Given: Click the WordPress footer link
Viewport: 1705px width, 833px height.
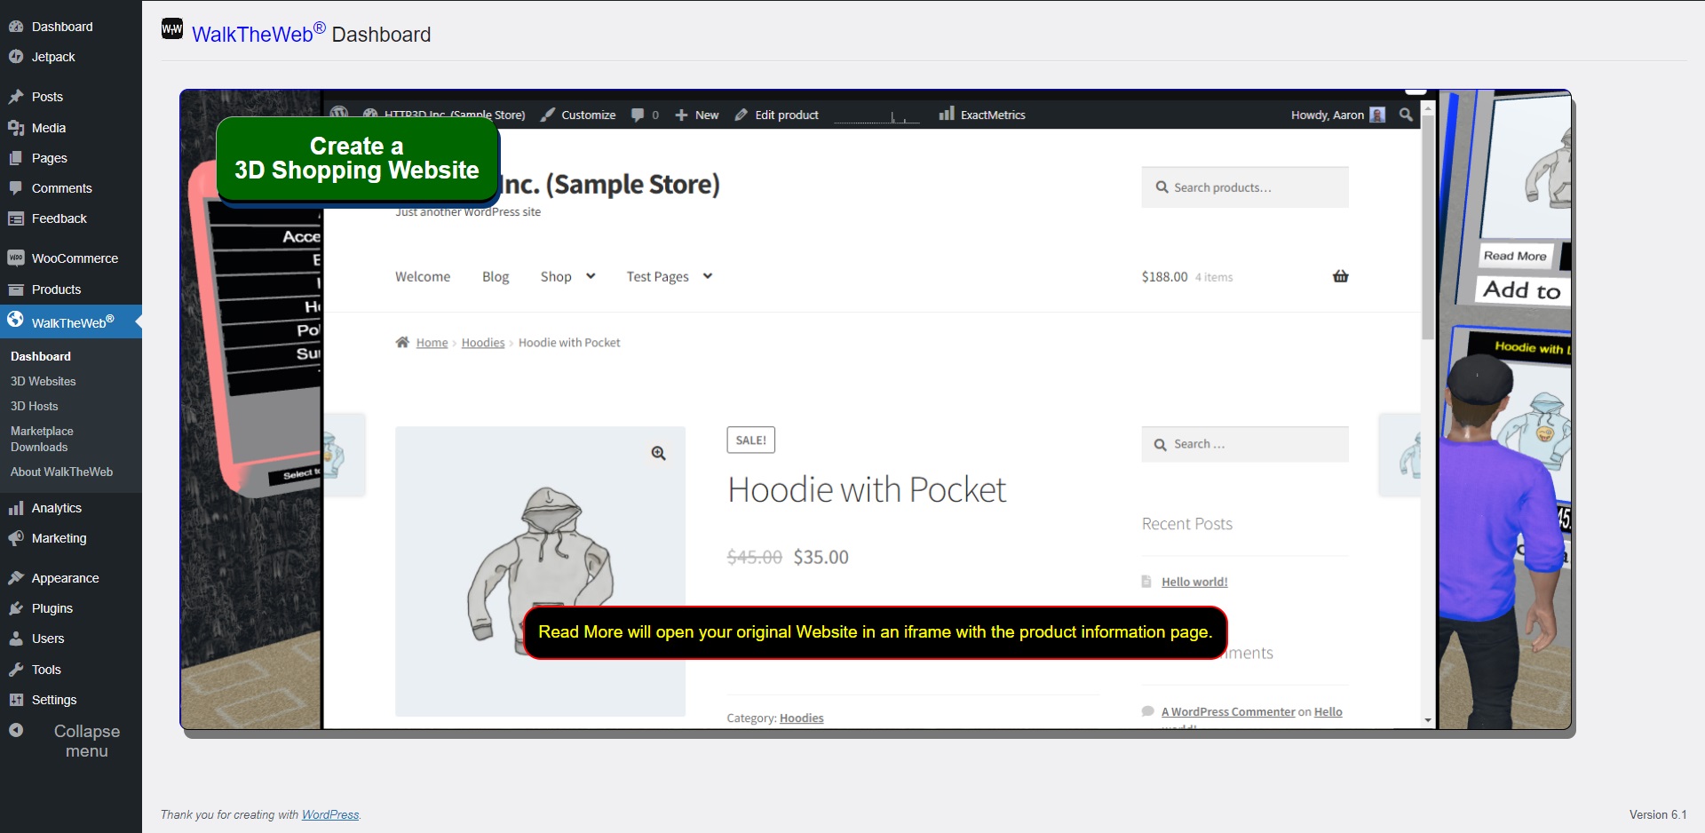Looking at the screenshot, I should (x=330, y=814).
